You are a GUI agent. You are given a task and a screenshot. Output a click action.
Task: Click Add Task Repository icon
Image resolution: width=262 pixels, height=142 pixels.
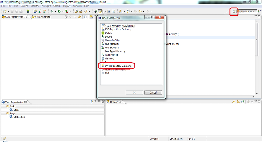[91, 102]
